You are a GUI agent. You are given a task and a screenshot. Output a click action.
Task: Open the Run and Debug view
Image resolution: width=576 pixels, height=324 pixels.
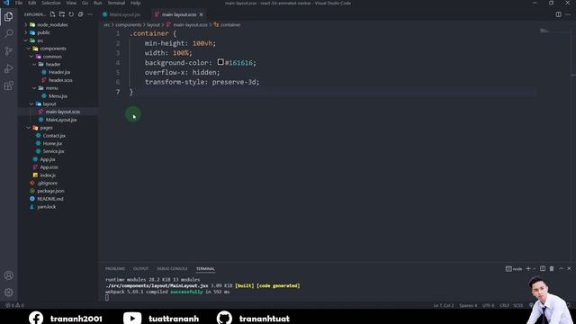[8, 68]
